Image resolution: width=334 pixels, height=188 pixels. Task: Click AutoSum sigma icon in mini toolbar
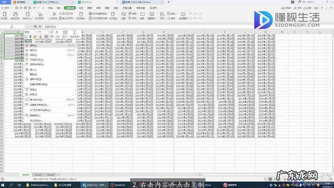(x=75, y=32)
